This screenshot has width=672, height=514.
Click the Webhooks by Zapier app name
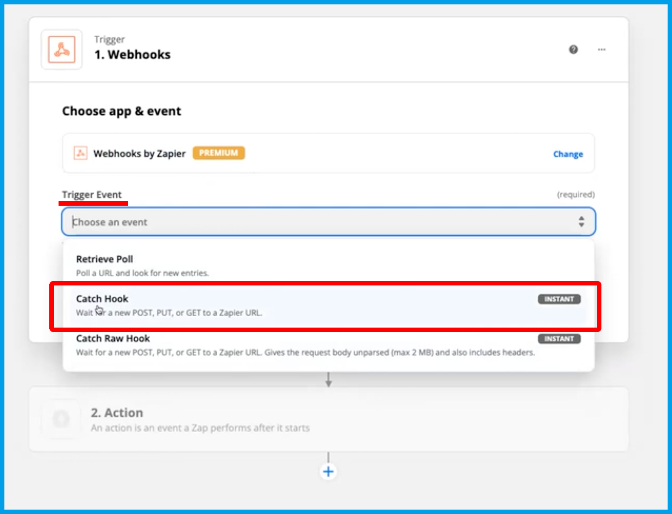(139, 154)
